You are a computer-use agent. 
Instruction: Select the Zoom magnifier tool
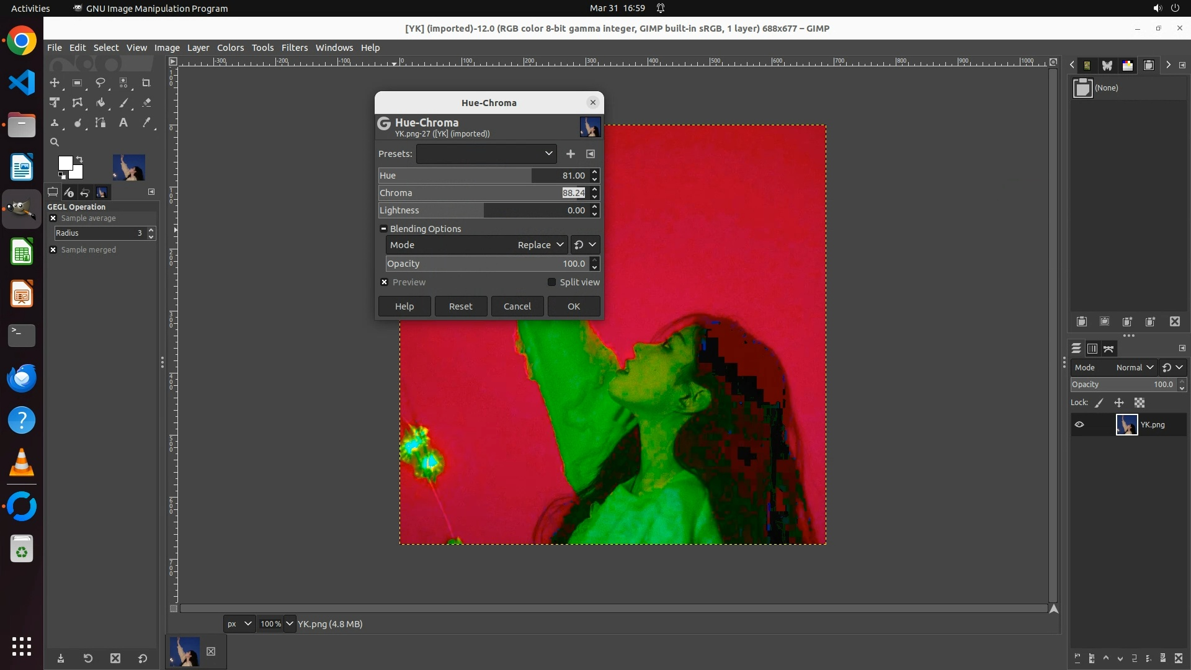55,142
